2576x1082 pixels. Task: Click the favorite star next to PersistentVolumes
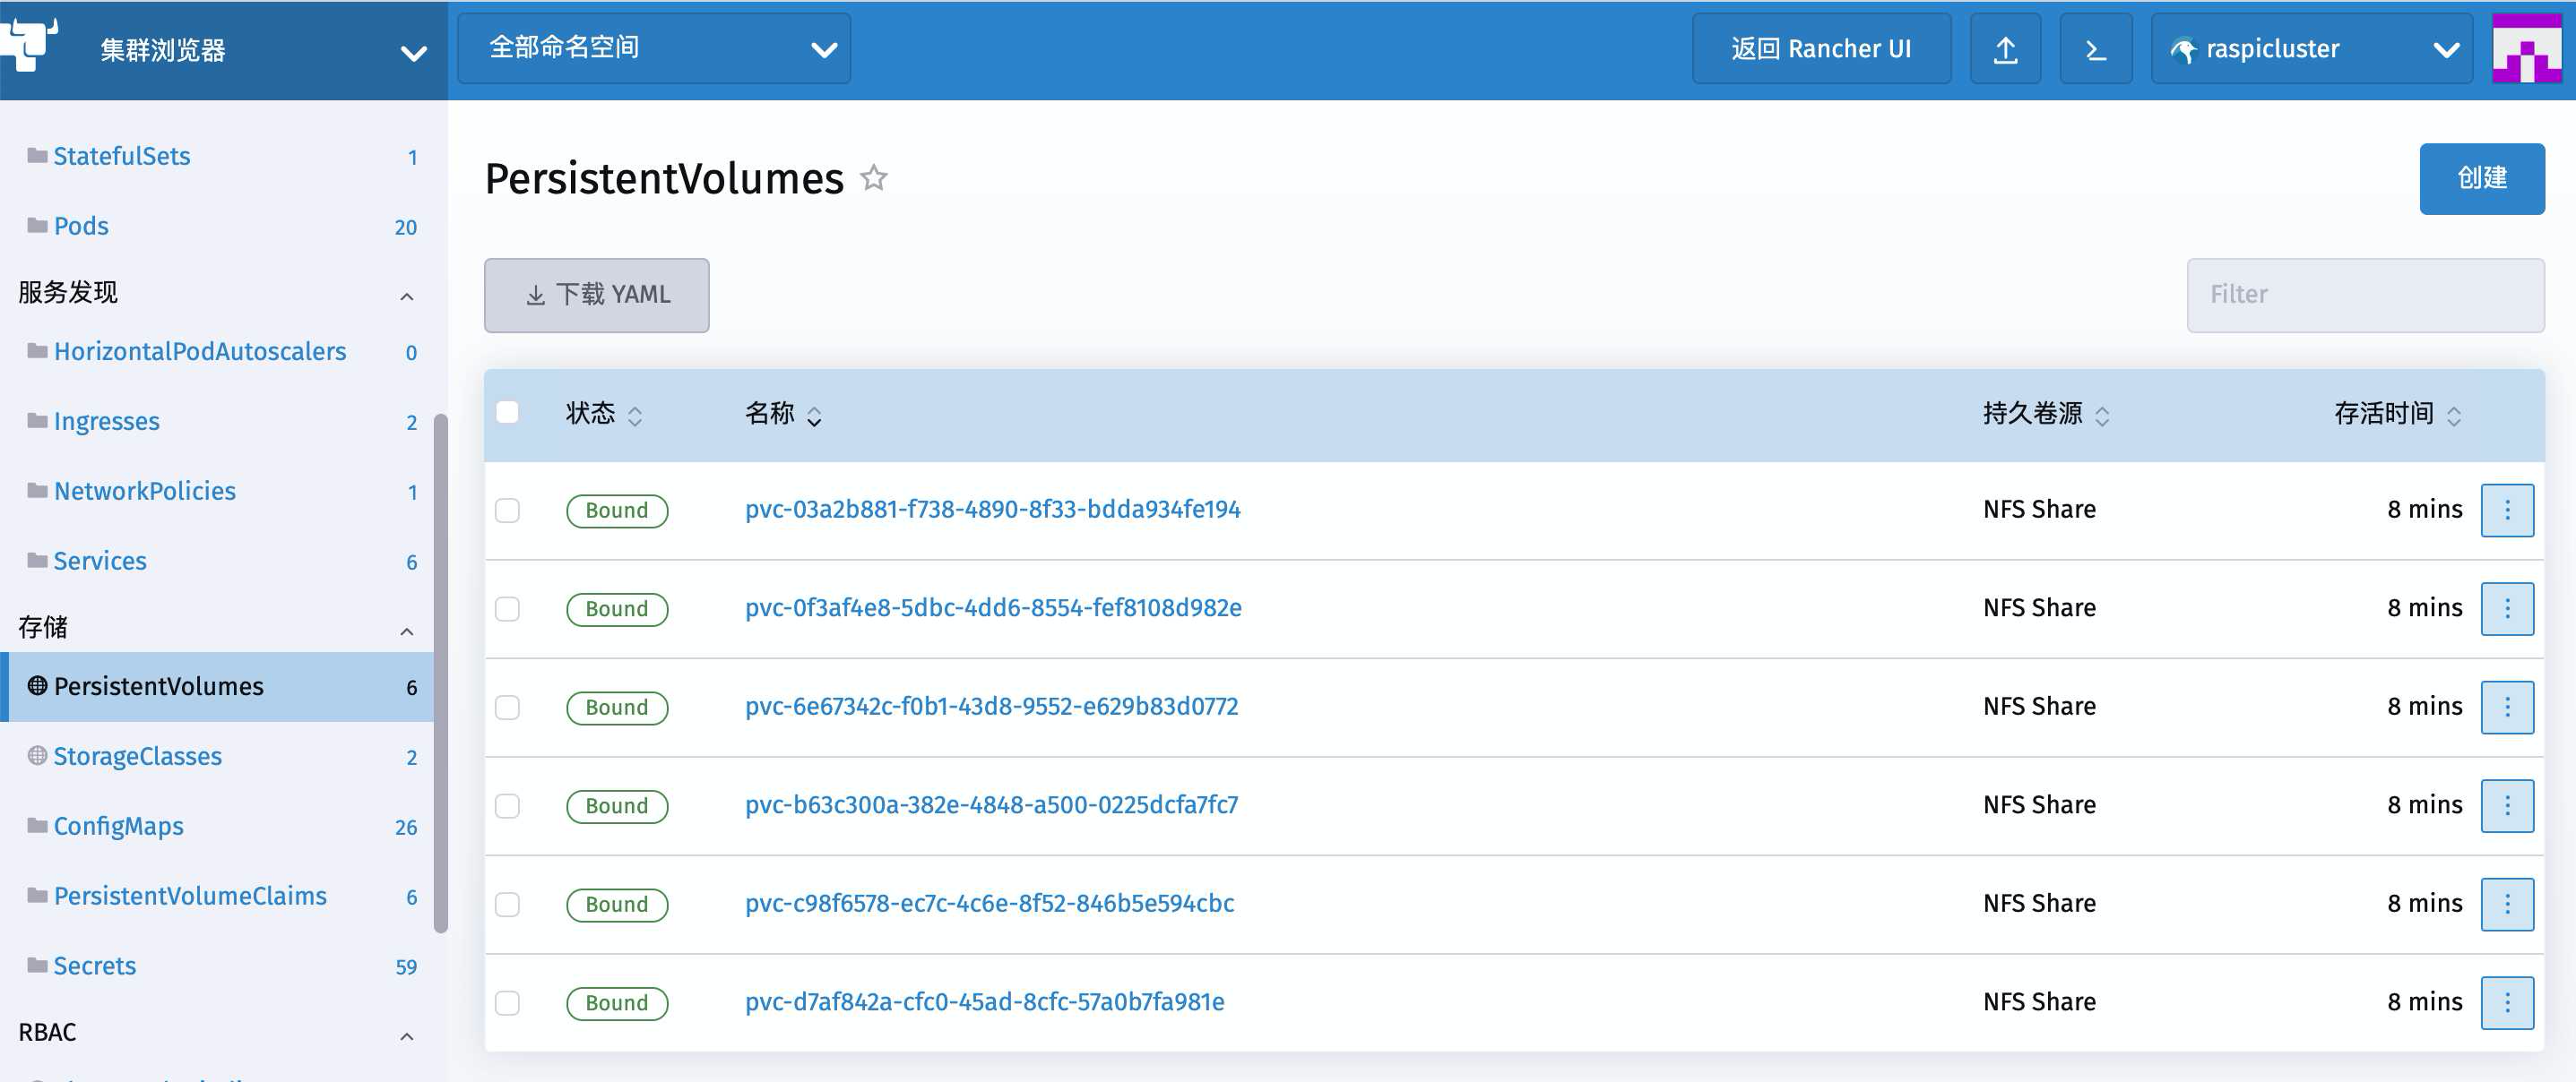pyautogui.click(x=874, y=178)
